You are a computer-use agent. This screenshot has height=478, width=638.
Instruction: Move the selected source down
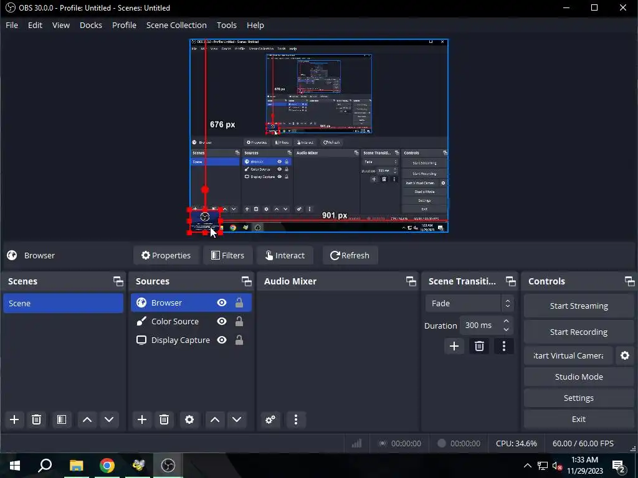tap(237, 419)
